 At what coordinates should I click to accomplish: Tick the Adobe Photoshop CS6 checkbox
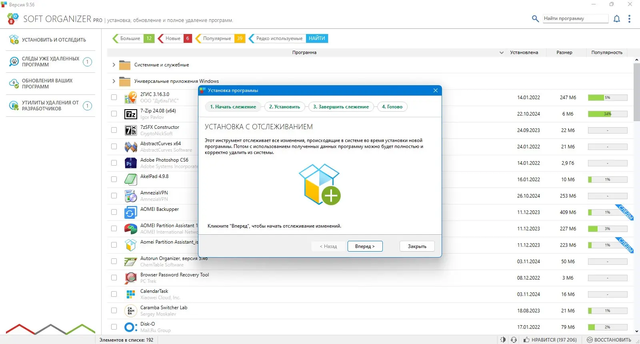tap(114, 163)
